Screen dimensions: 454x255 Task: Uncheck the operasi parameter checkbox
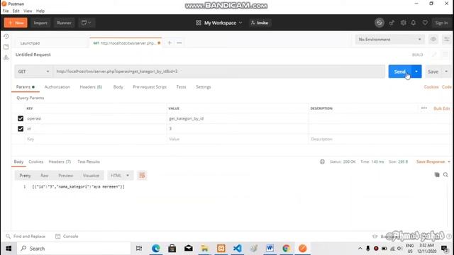21,118
